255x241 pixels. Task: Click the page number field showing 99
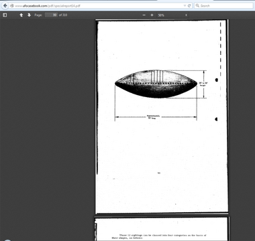pos(51,15)
